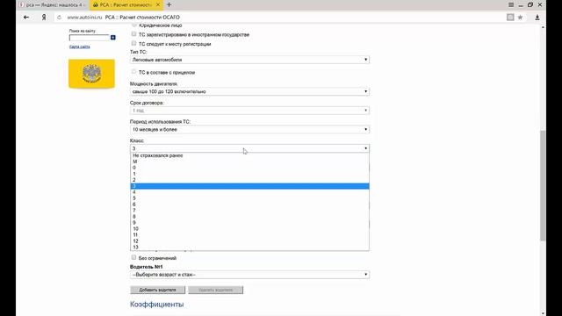Enable 'Без ограничений' checkbox
Image resolution: width=562 pixels, height=316 pixels.
[133, 257]
